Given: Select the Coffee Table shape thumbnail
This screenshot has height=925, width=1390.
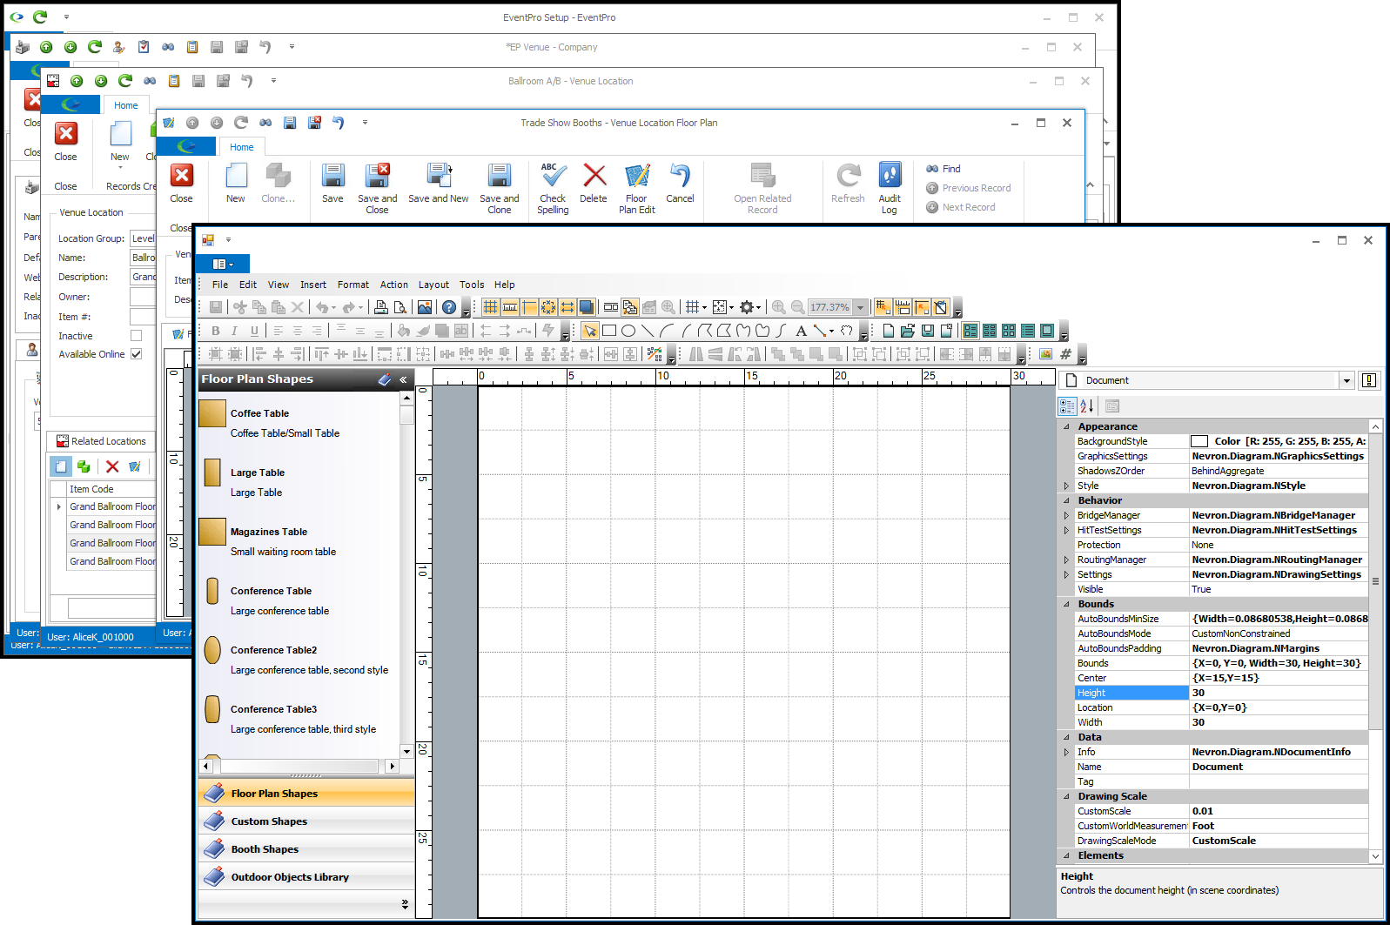Looking at the screenshot, I should [212, 413].
